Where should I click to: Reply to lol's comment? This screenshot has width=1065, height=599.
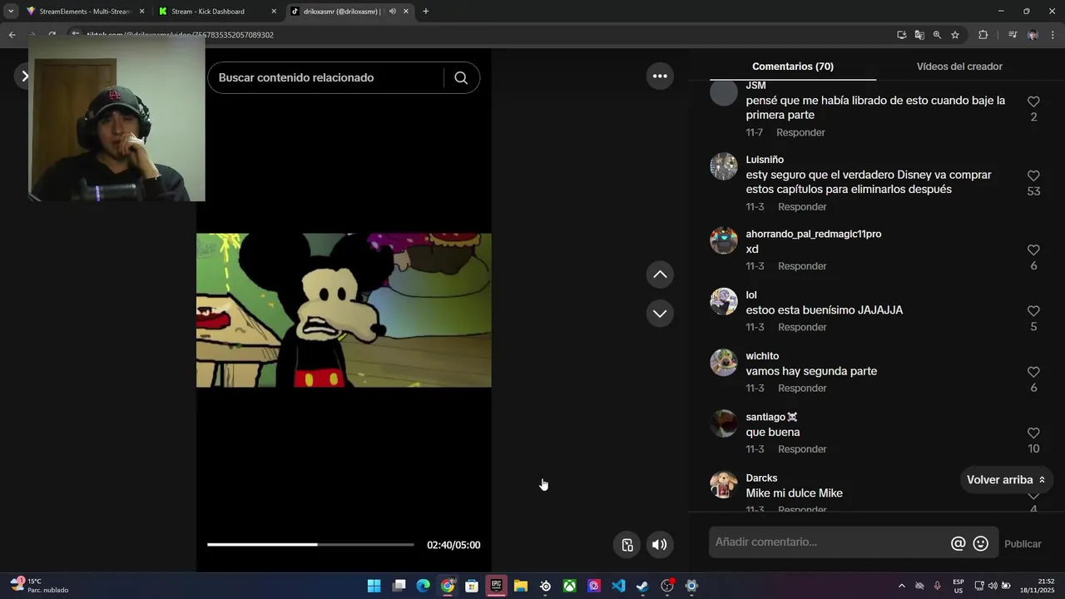(802, 328)
